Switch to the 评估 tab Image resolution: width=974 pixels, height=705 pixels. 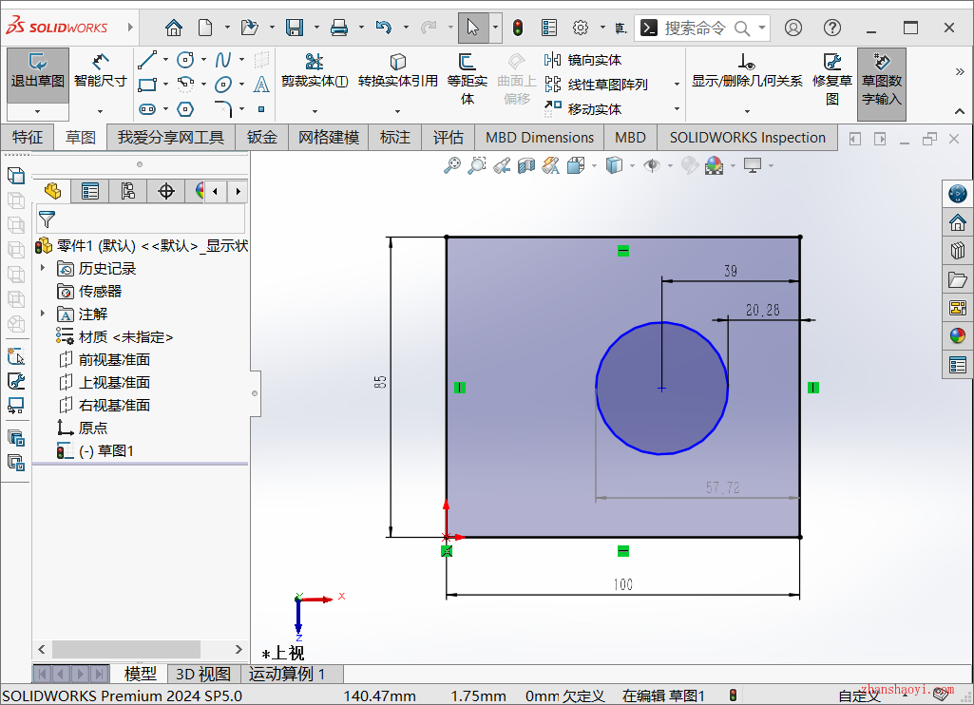(449, 137)
